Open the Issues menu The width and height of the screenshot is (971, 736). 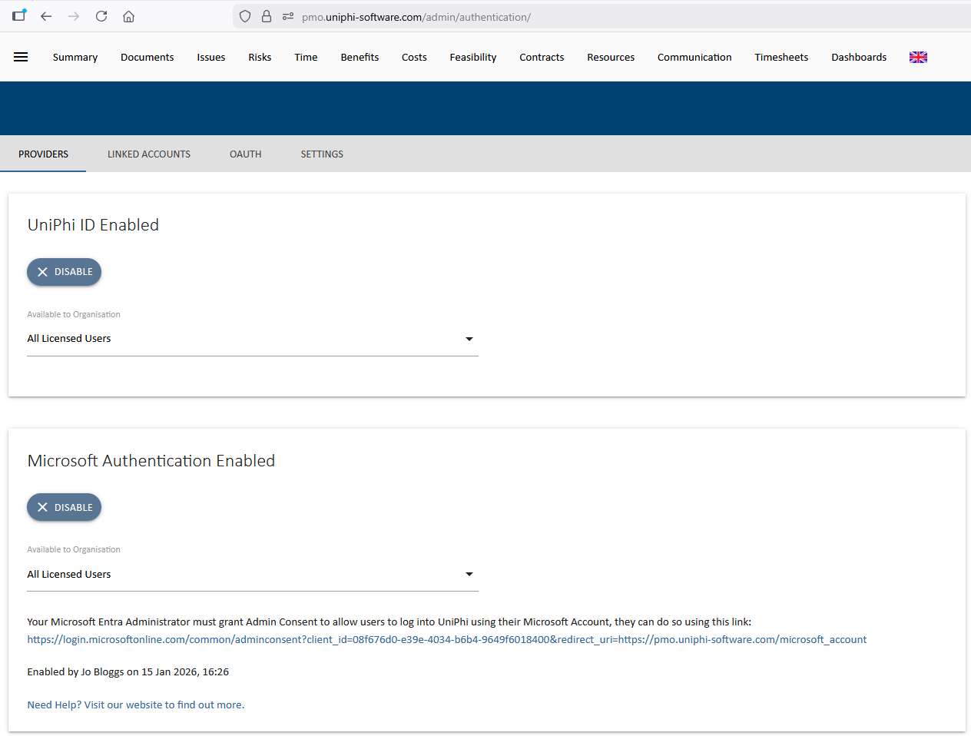click(x=210, y=57)
